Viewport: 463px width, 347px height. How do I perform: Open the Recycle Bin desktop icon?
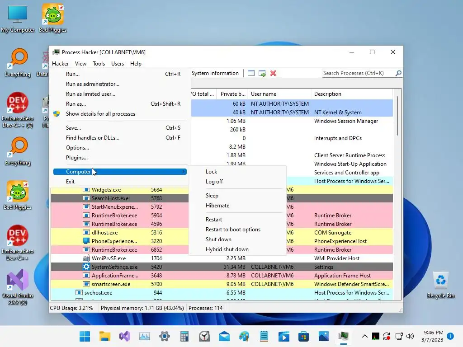[x=440, y=285]
